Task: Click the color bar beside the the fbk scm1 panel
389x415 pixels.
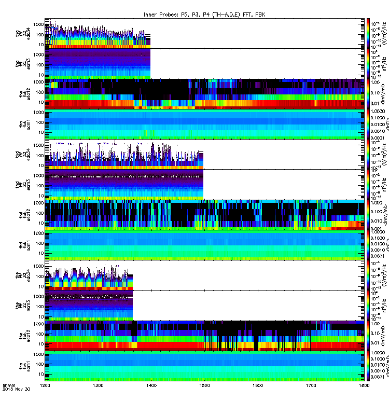Action: [x=368, y=366]
